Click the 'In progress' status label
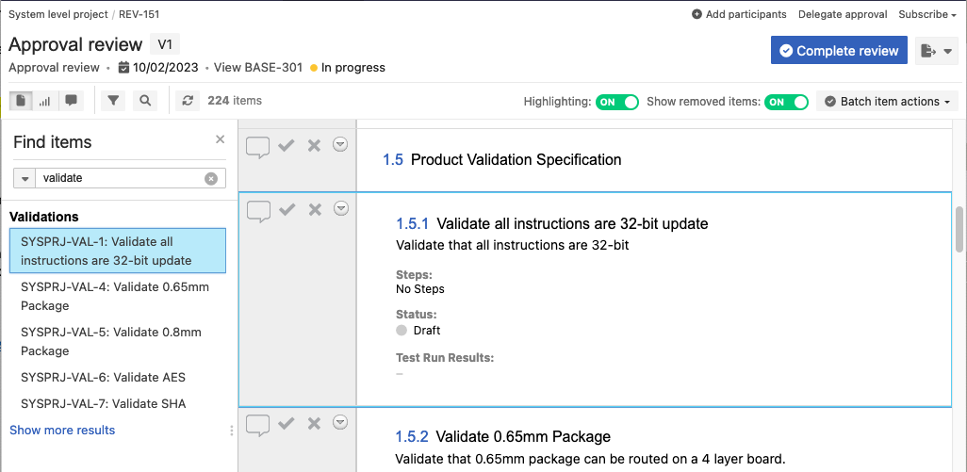This screenshot has height=472, width=967. tap(353, 68)
